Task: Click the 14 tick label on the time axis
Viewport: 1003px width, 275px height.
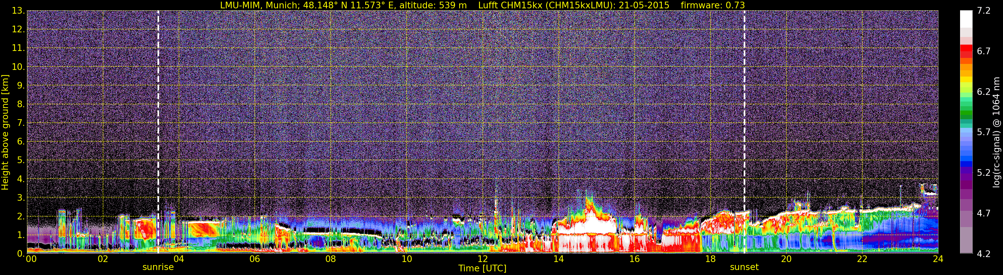Action: [x=558, y=259]
